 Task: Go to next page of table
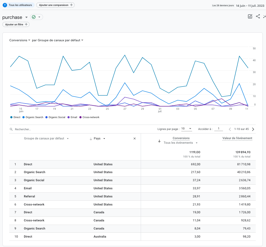click(x=253, y=129)
